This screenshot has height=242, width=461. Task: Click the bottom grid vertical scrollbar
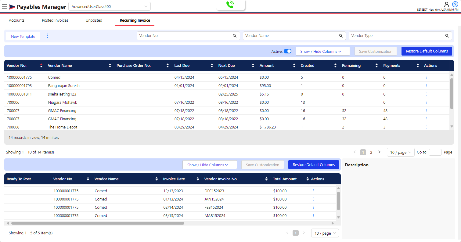pos(338,201)
